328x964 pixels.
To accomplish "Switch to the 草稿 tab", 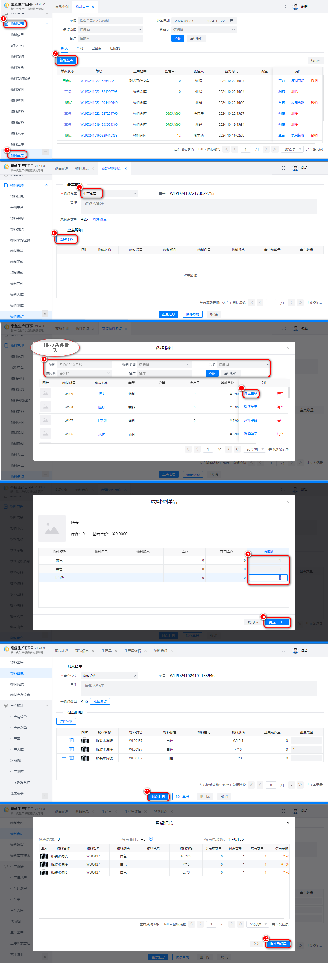I will coord(79,48).
